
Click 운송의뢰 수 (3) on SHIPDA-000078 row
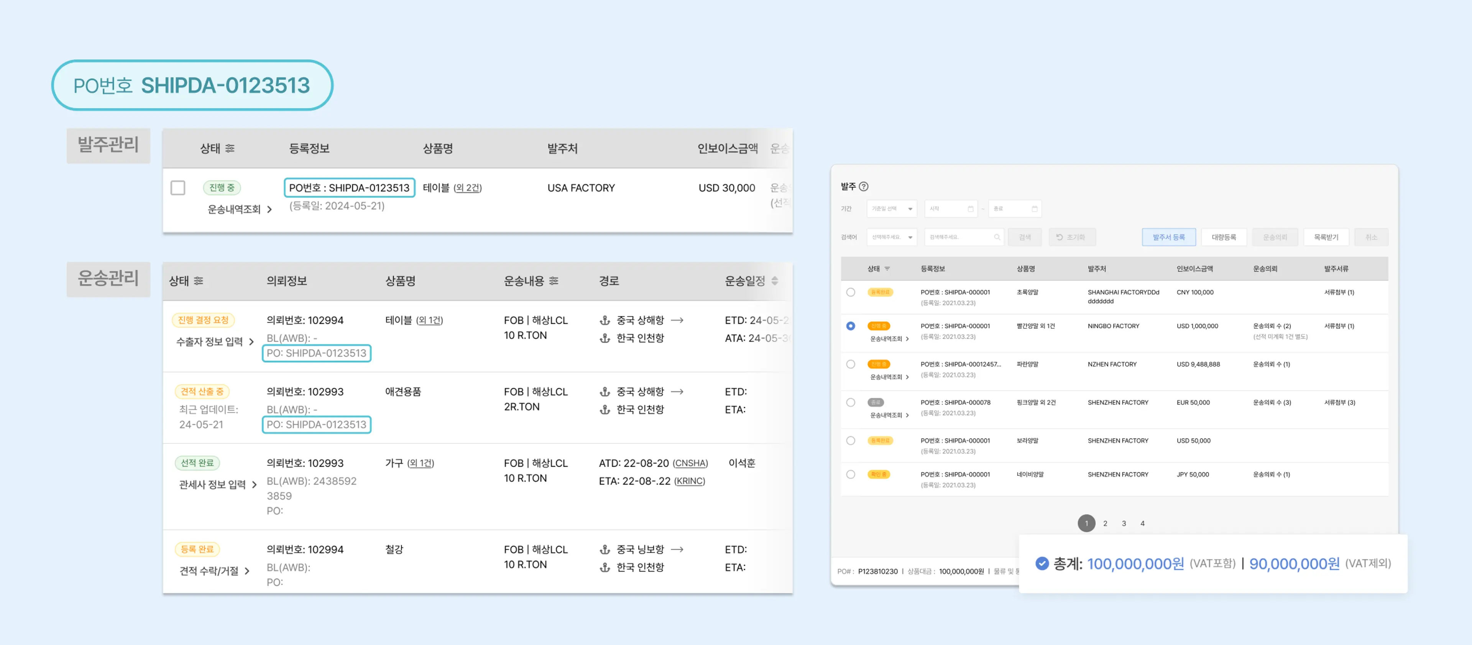pyautogui.click(x=1272, y=402)
